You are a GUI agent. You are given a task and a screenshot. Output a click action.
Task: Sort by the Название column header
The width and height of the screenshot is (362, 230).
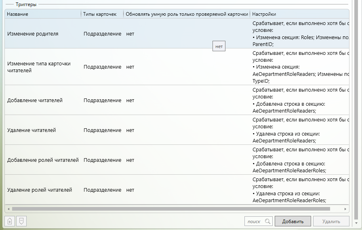pos(42,14)
